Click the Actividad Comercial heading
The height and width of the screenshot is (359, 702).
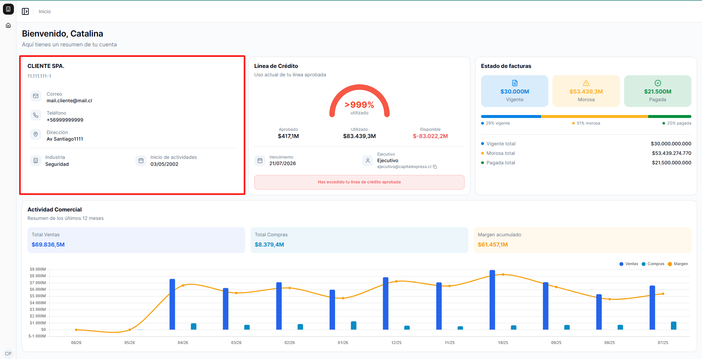(x=55, y=210)
